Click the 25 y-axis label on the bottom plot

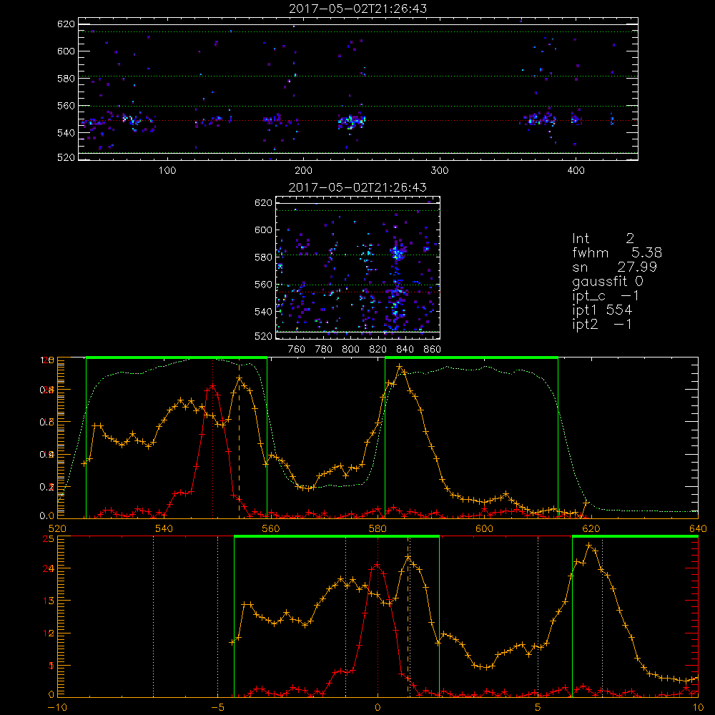(48, 538)
